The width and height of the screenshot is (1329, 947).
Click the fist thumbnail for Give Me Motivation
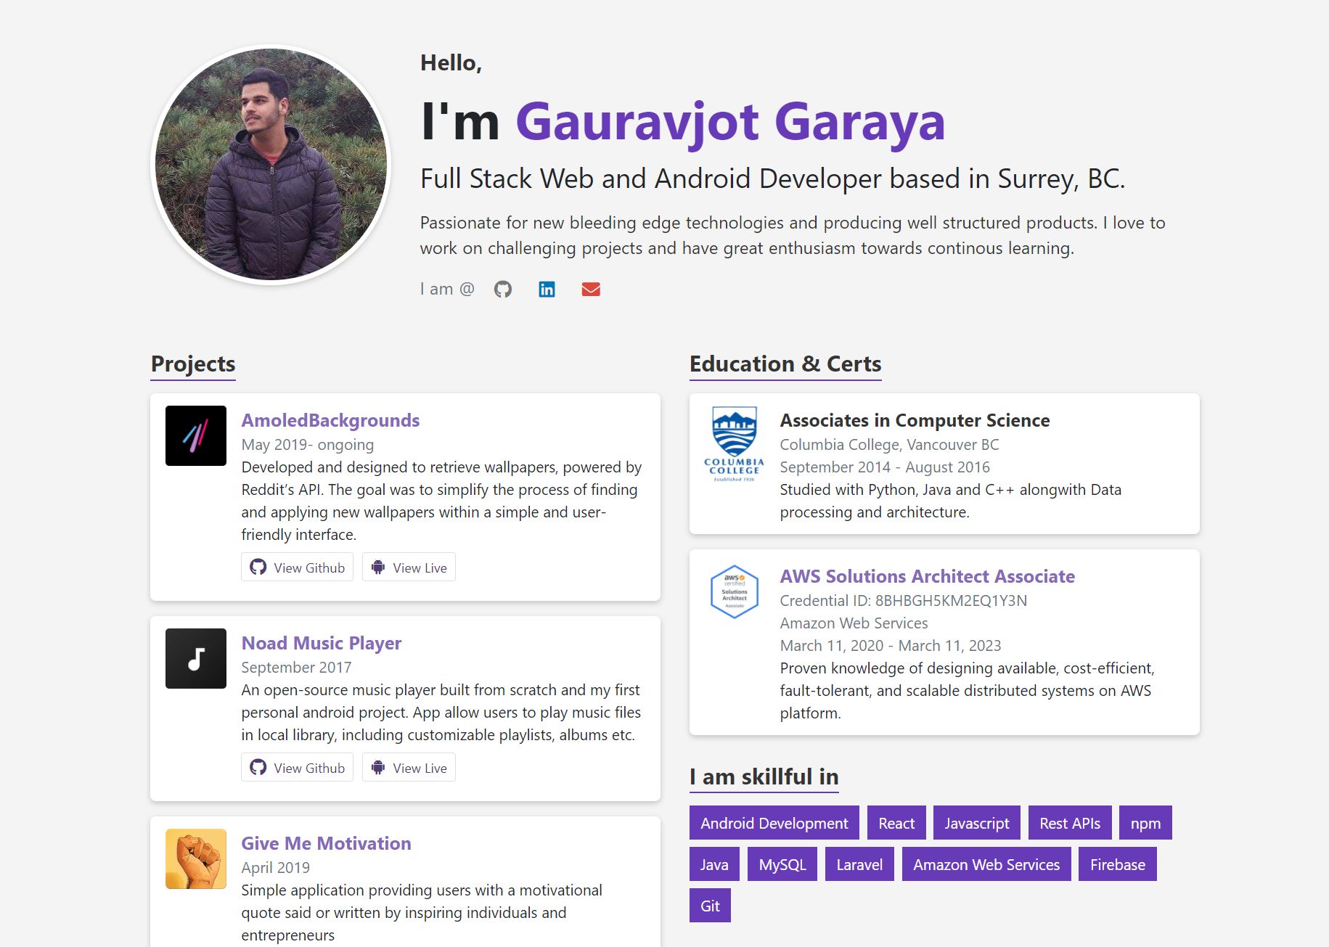coord(195,858)
